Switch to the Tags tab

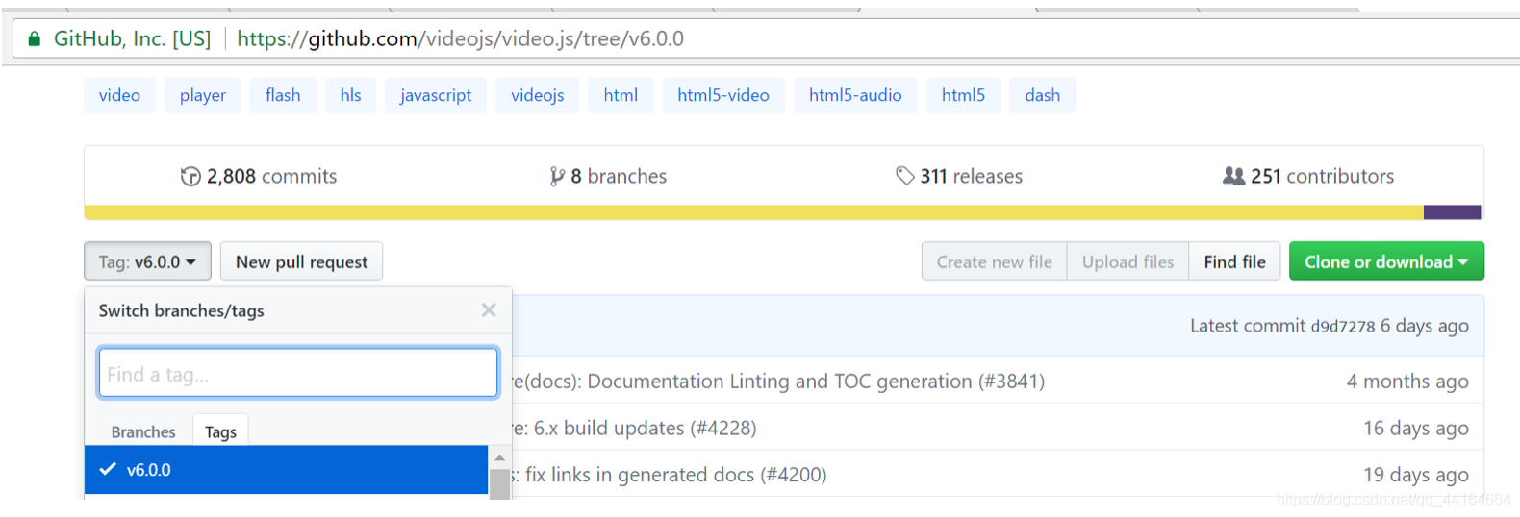tap(220, 432)
